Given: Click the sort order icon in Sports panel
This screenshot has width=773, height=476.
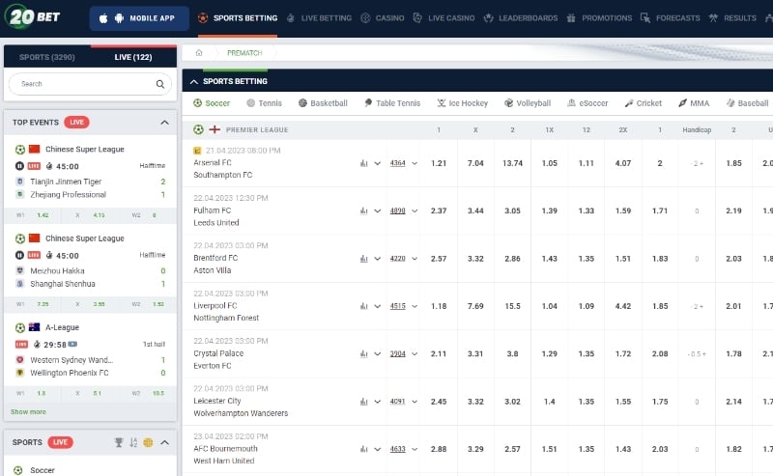Looking at the screenshot, I should tap(133, 442).
